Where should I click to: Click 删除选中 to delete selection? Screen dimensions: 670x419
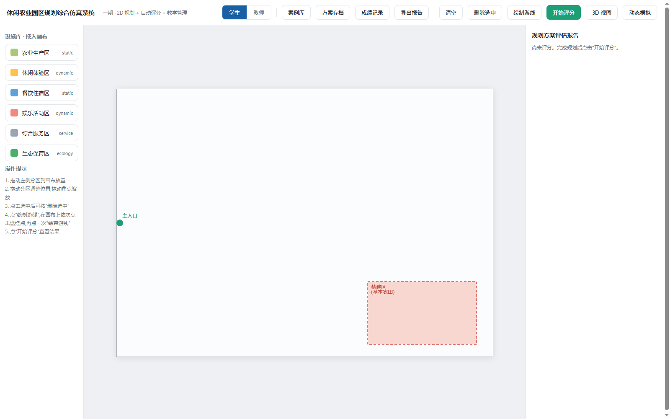485,13
